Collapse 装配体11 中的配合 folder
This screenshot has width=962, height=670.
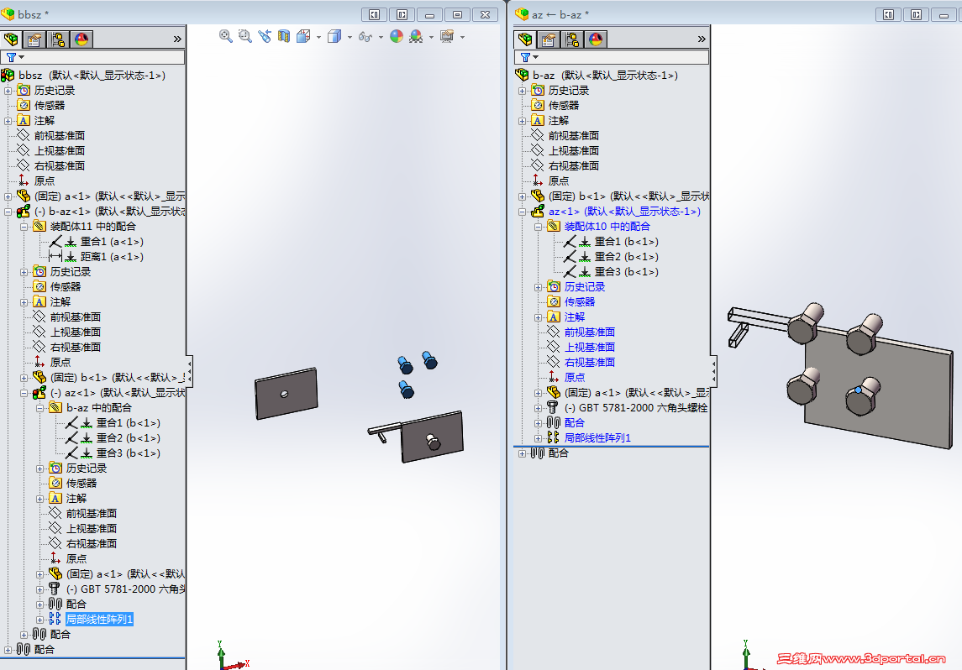(x=24, y=227)
